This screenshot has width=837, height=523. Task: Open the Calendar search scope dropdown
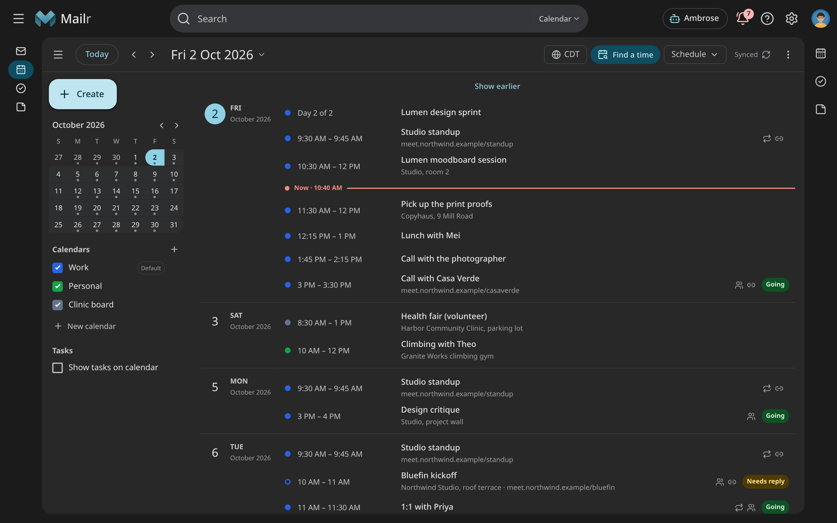(559, 19)
